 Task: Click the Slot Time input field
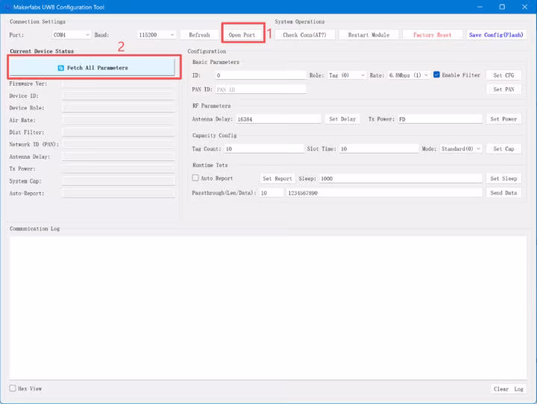[x=379, y=148]
